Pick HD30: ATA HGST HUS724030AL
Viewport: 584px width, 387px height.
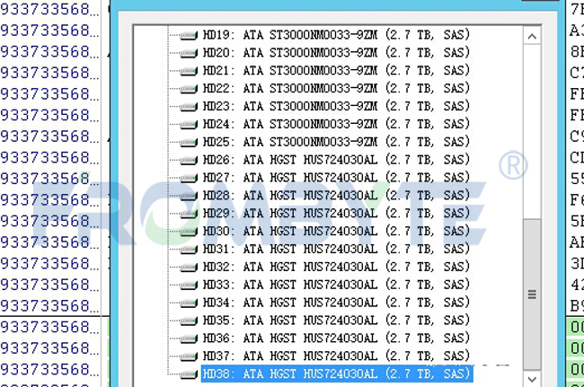(336, 231)
